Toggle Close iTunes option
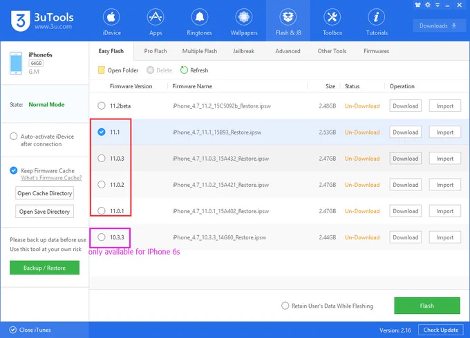 click(x=30, y=330)
